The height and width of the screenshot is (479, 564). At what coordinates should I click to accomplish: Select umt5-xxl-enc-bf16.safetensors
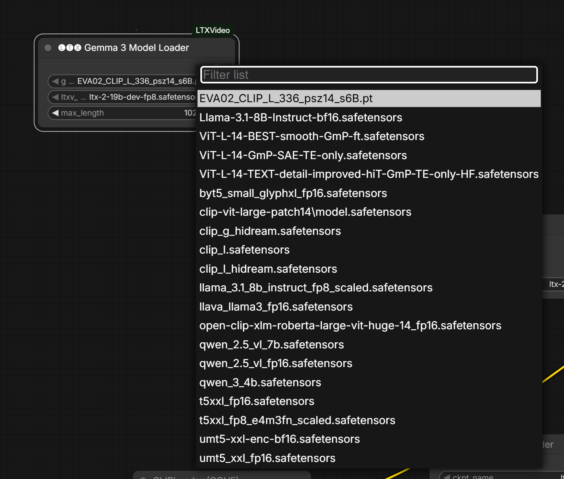(369, 439)
